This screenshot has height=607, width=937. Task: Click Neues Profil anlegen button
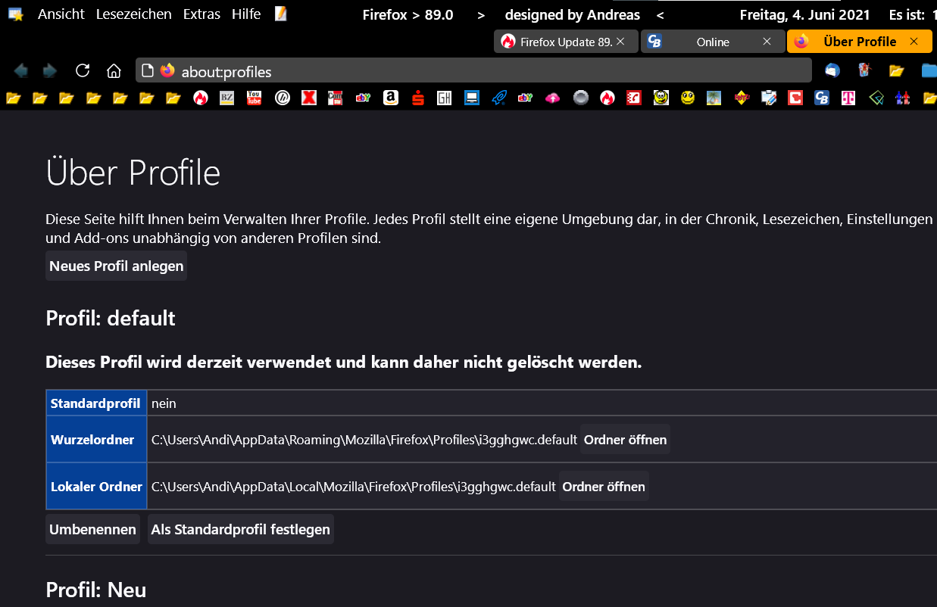(116, 266)
